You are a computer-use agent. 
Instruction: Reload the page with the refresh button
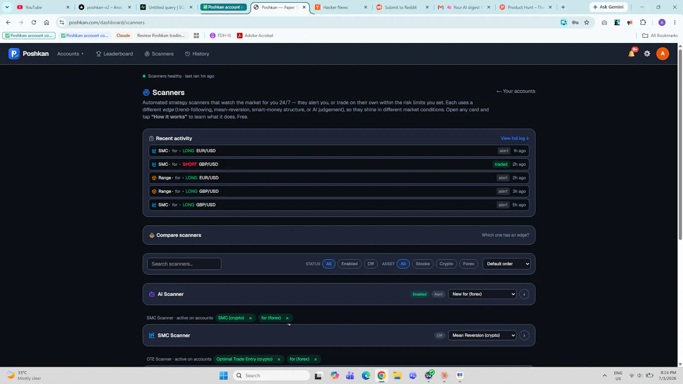pyautogui.click(x=34, y=23)
